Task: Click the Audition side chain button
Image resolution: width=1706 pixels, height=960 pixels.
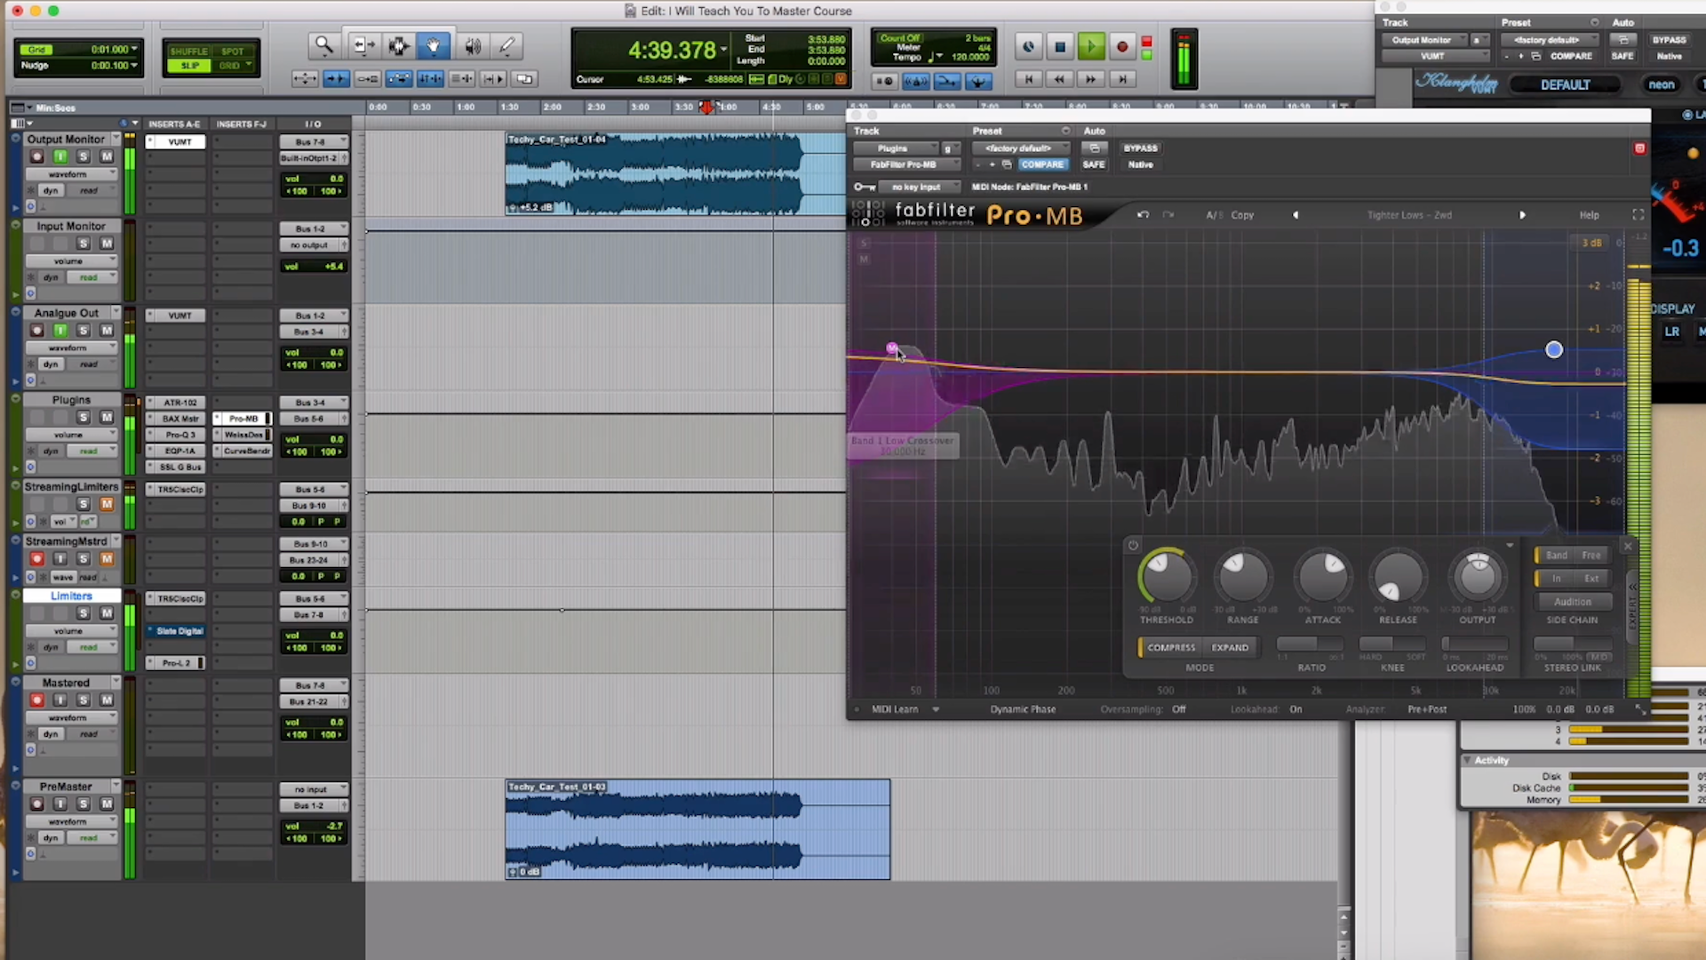Action: [1572, 602]
